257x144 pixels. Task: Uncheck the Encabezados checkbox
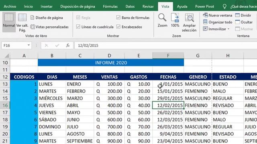coord(118,27)
